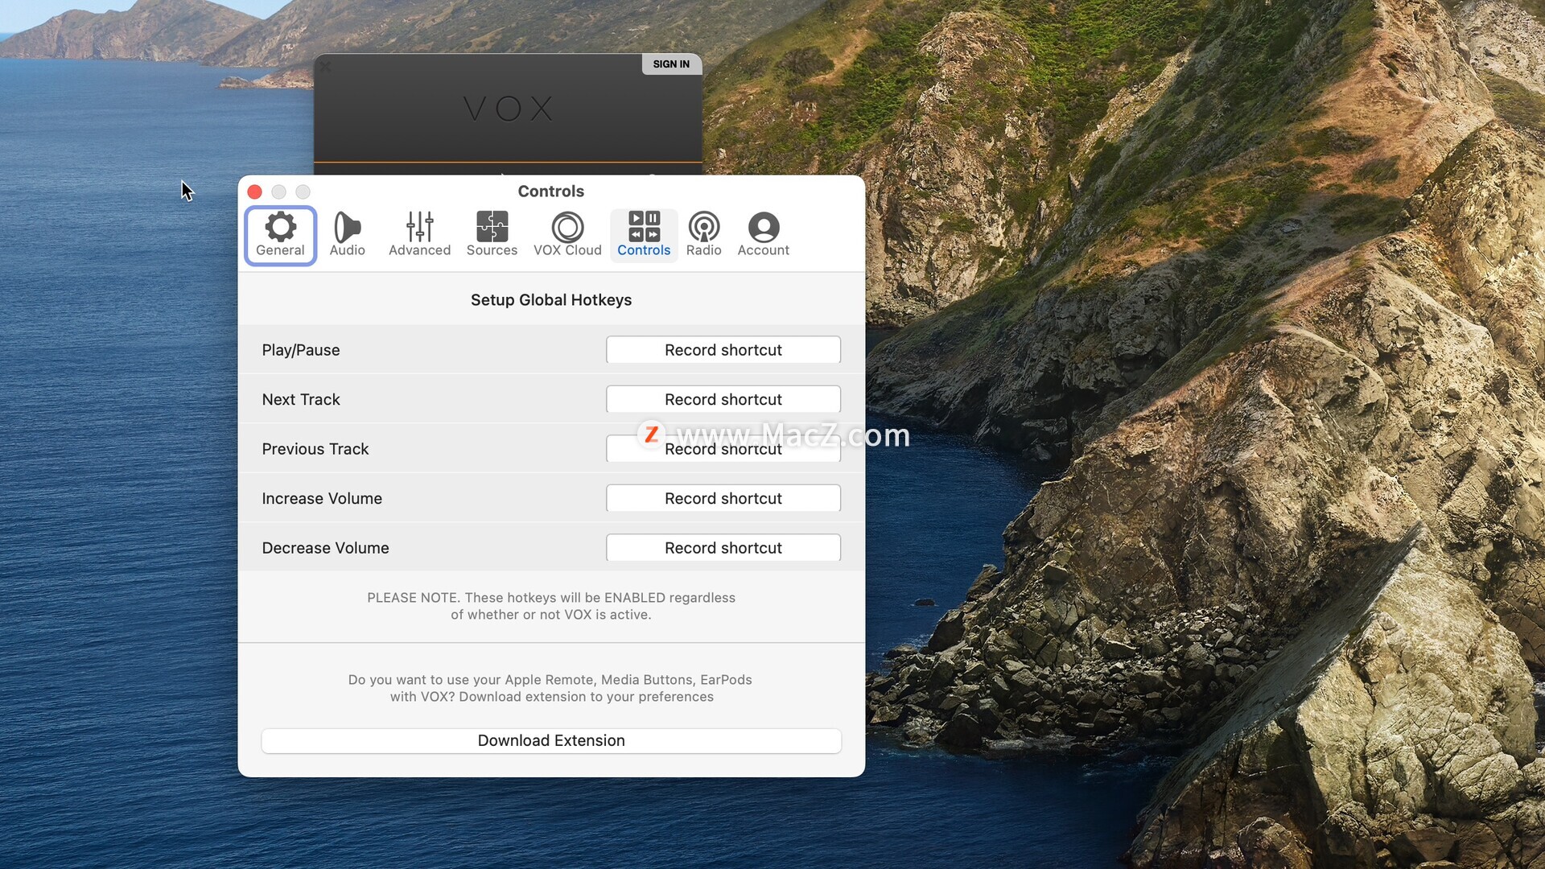
Task: Click the Apple Remote extension description text
Action: pyautogui.click(x=550, y=688)
